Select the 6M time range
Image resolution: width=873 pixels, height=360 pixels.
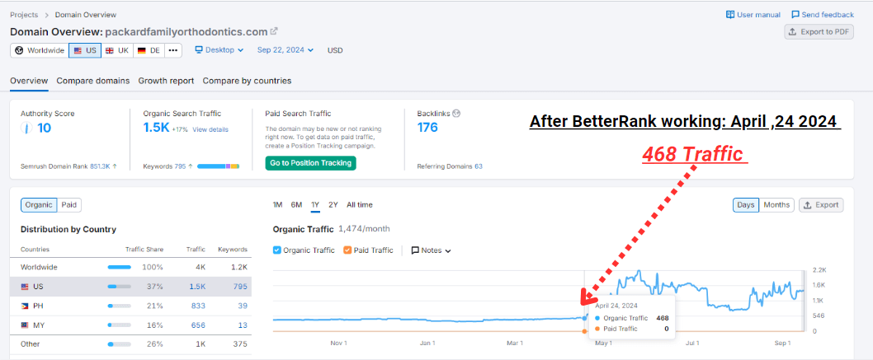coord(296,205)
